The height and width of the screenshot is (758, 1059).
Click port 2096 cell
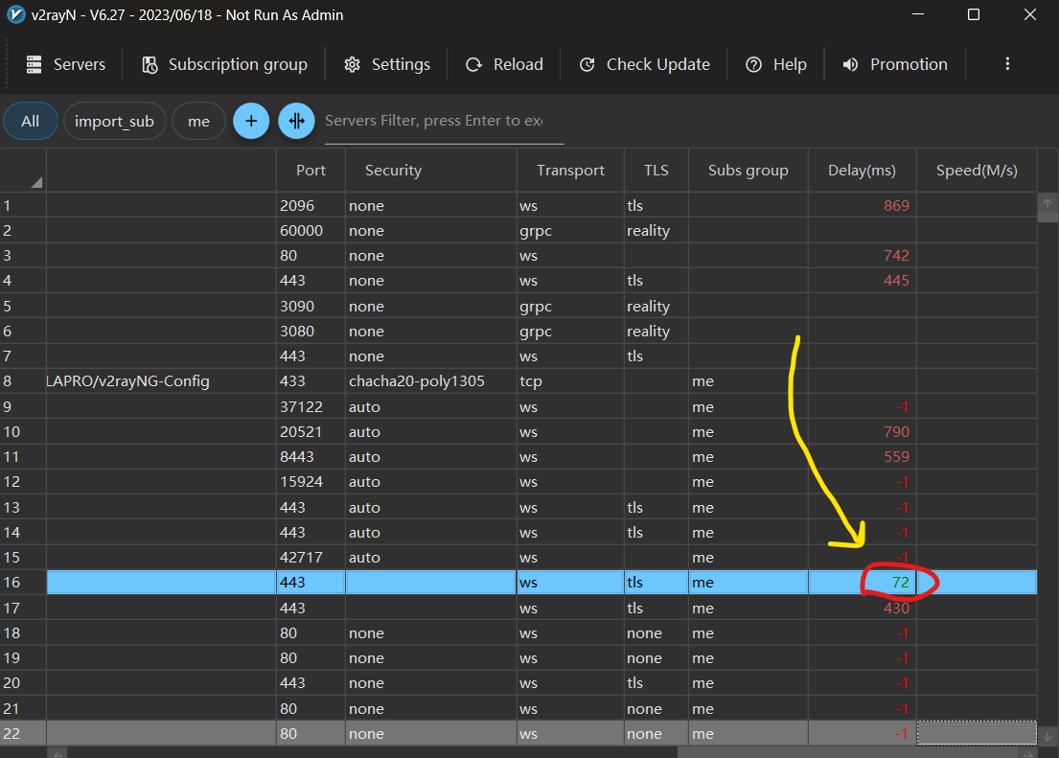(311, 205)
